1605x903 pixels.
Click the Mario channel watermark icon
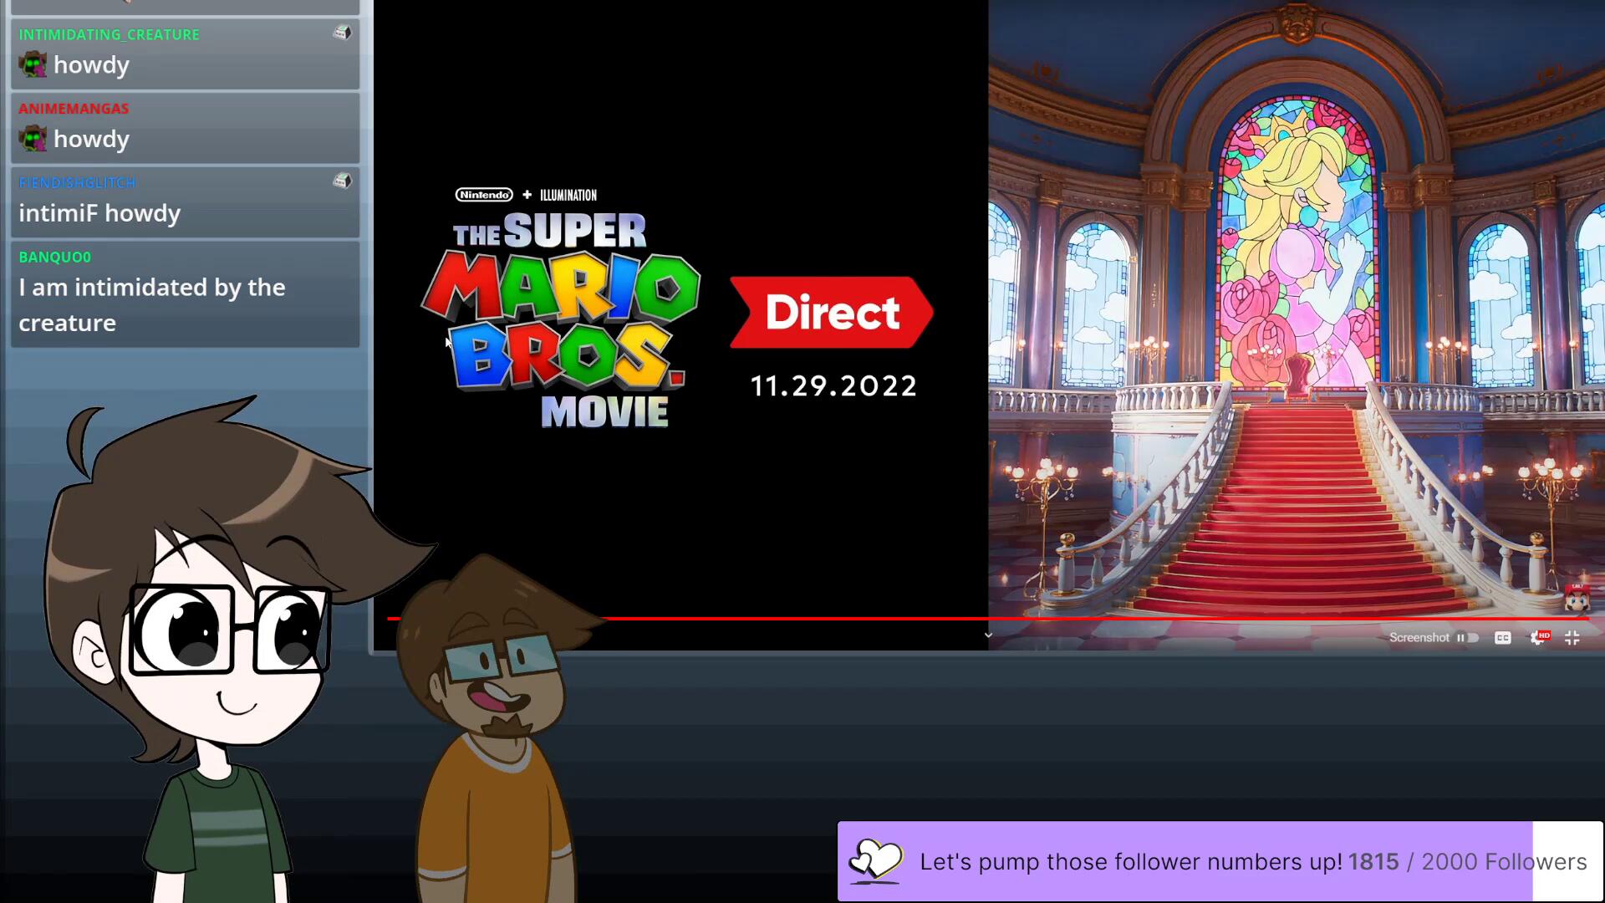(x=1577, y=598)
